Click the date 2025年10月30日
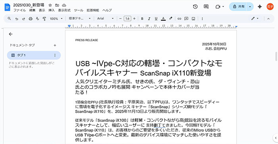The height and width of the screenshot is (144, 278). point(214,44)
